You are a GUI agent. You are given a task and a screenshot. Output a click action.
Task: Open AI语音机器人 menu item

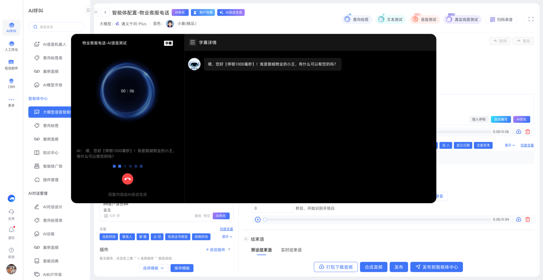click(50, 44)
